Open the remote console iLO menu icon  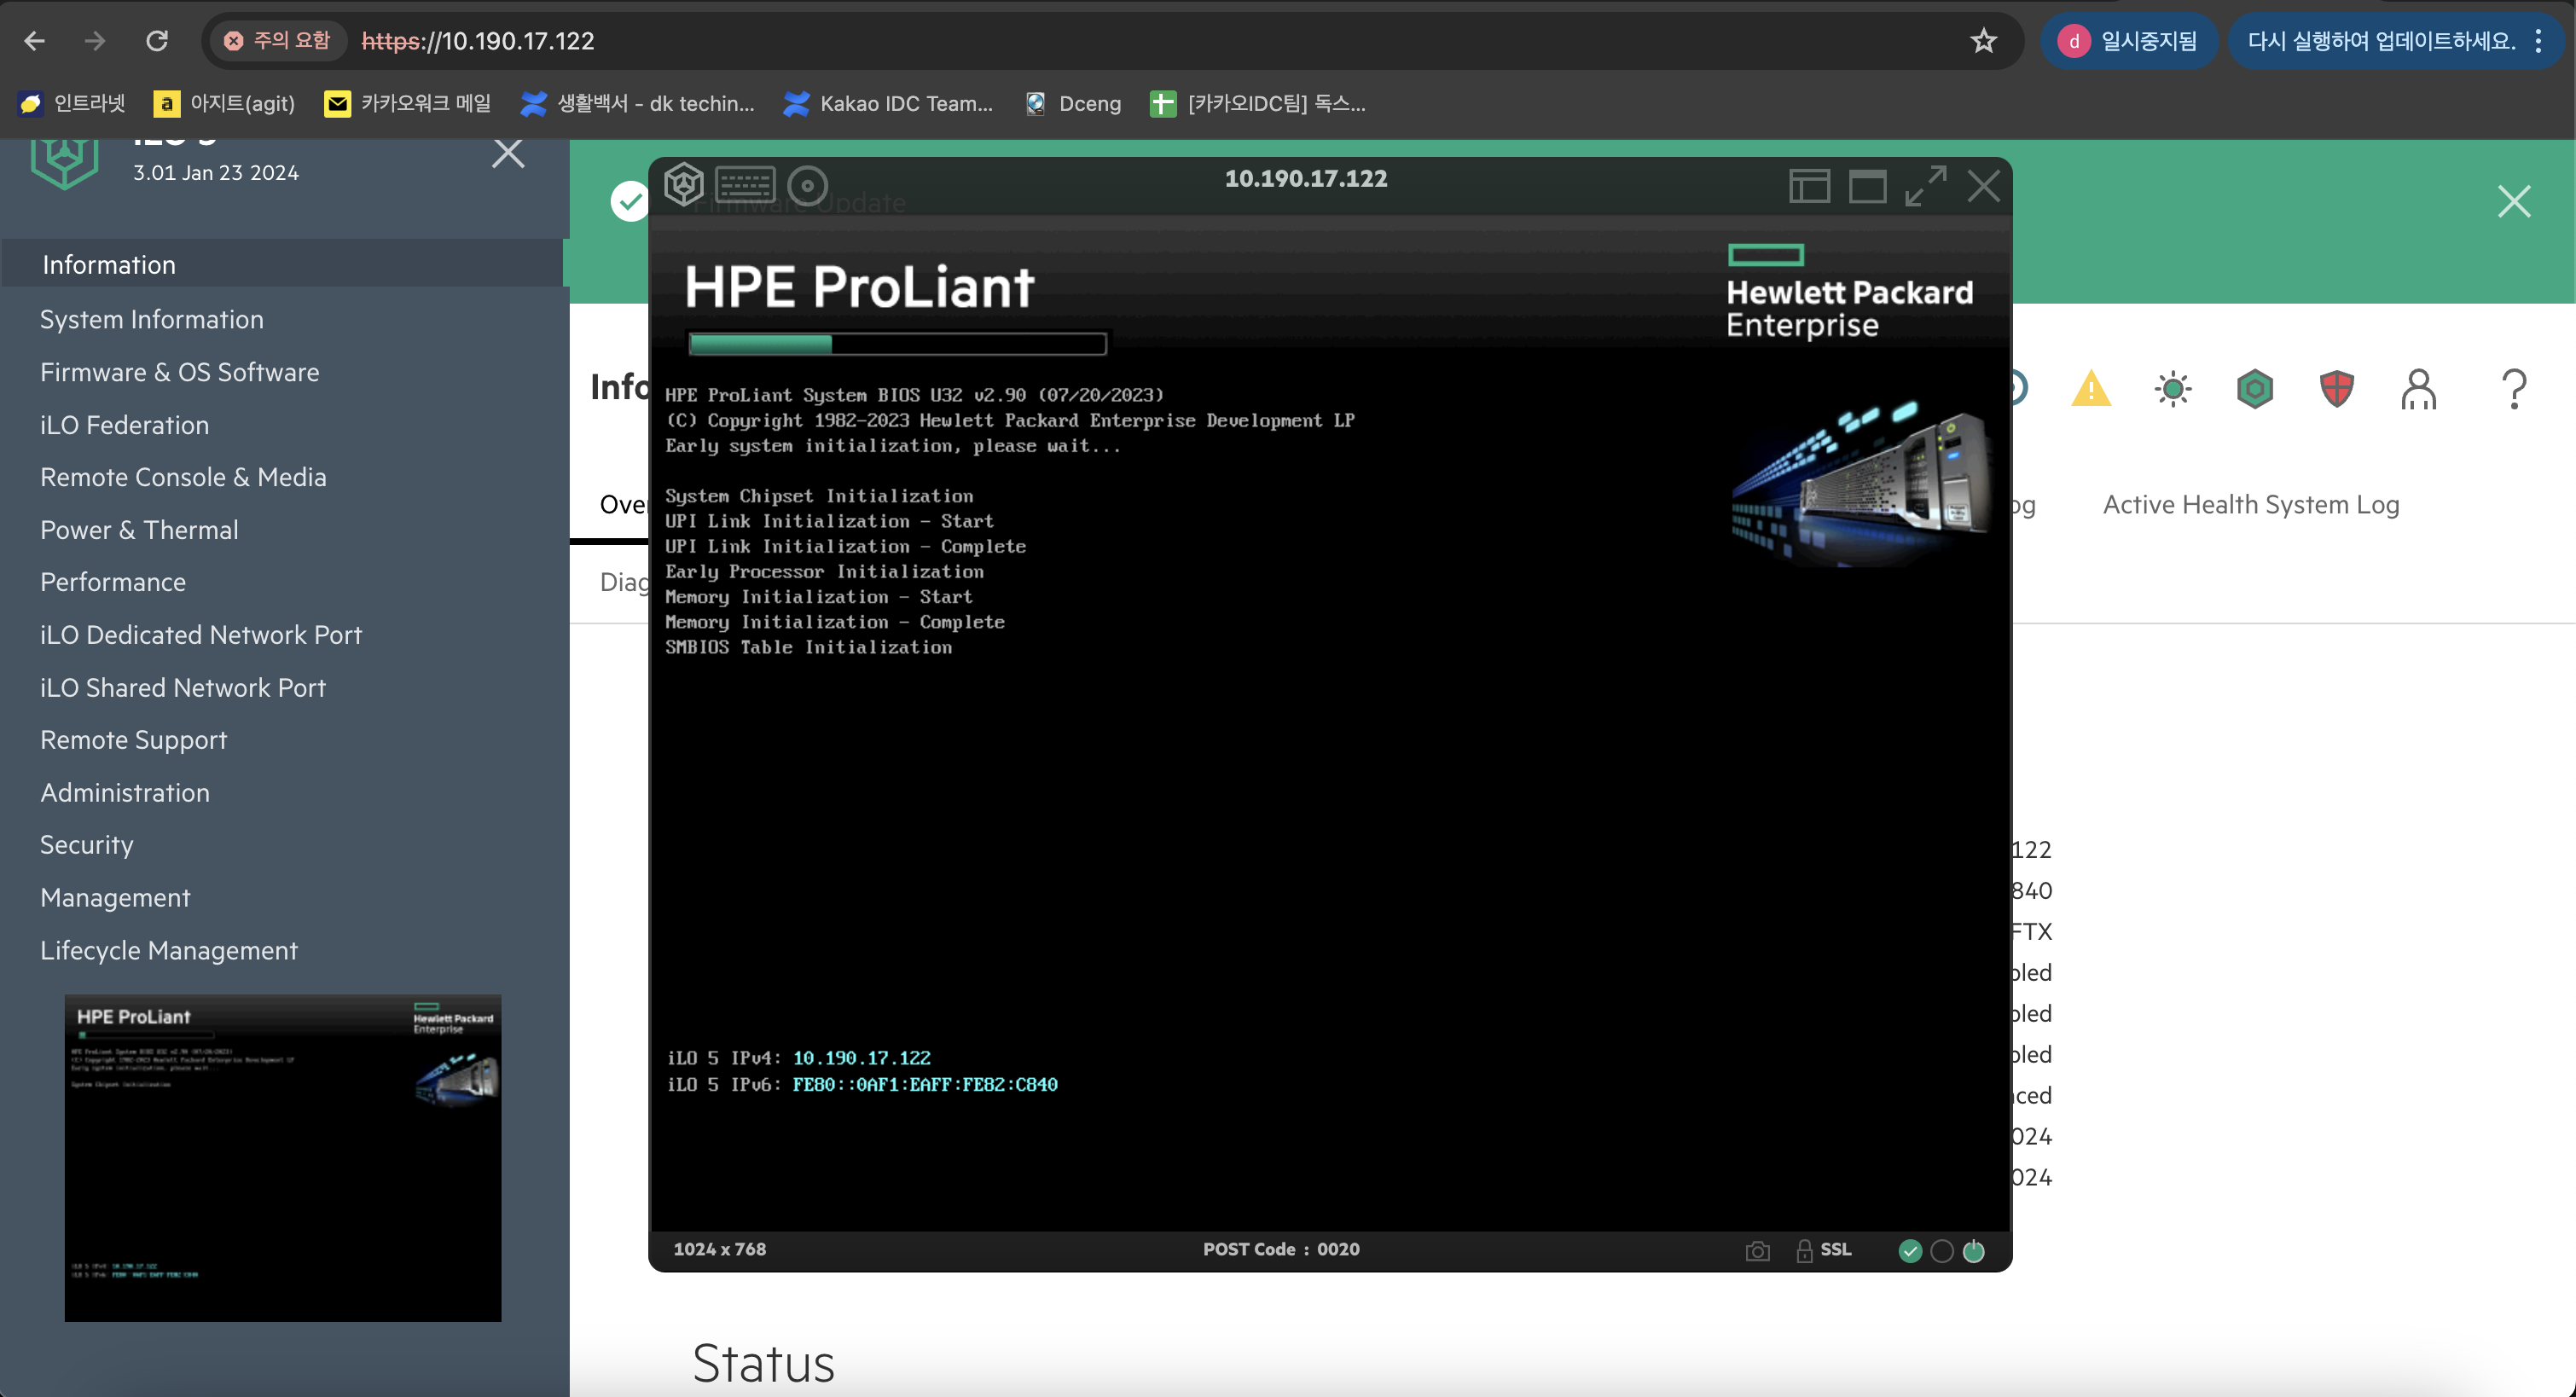coord(684,185)
